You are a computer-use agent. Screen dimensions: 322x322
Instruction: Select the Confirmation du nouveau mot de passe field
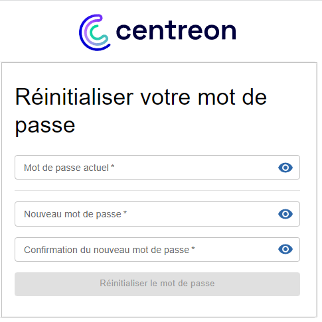[x=157, y=250]
